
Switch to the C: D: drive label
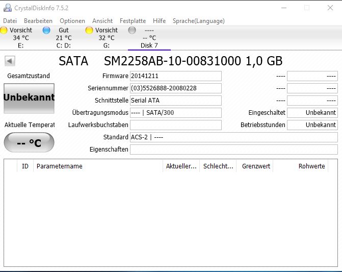click(x=64, y=45)
